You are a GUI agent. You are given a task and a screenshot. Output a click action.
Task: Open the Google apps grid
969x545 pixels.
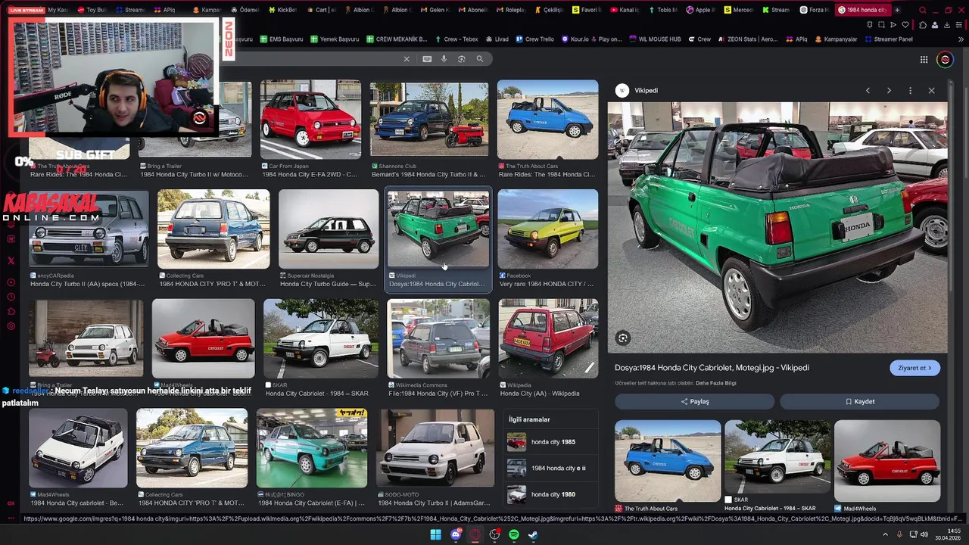coord(924,60)
